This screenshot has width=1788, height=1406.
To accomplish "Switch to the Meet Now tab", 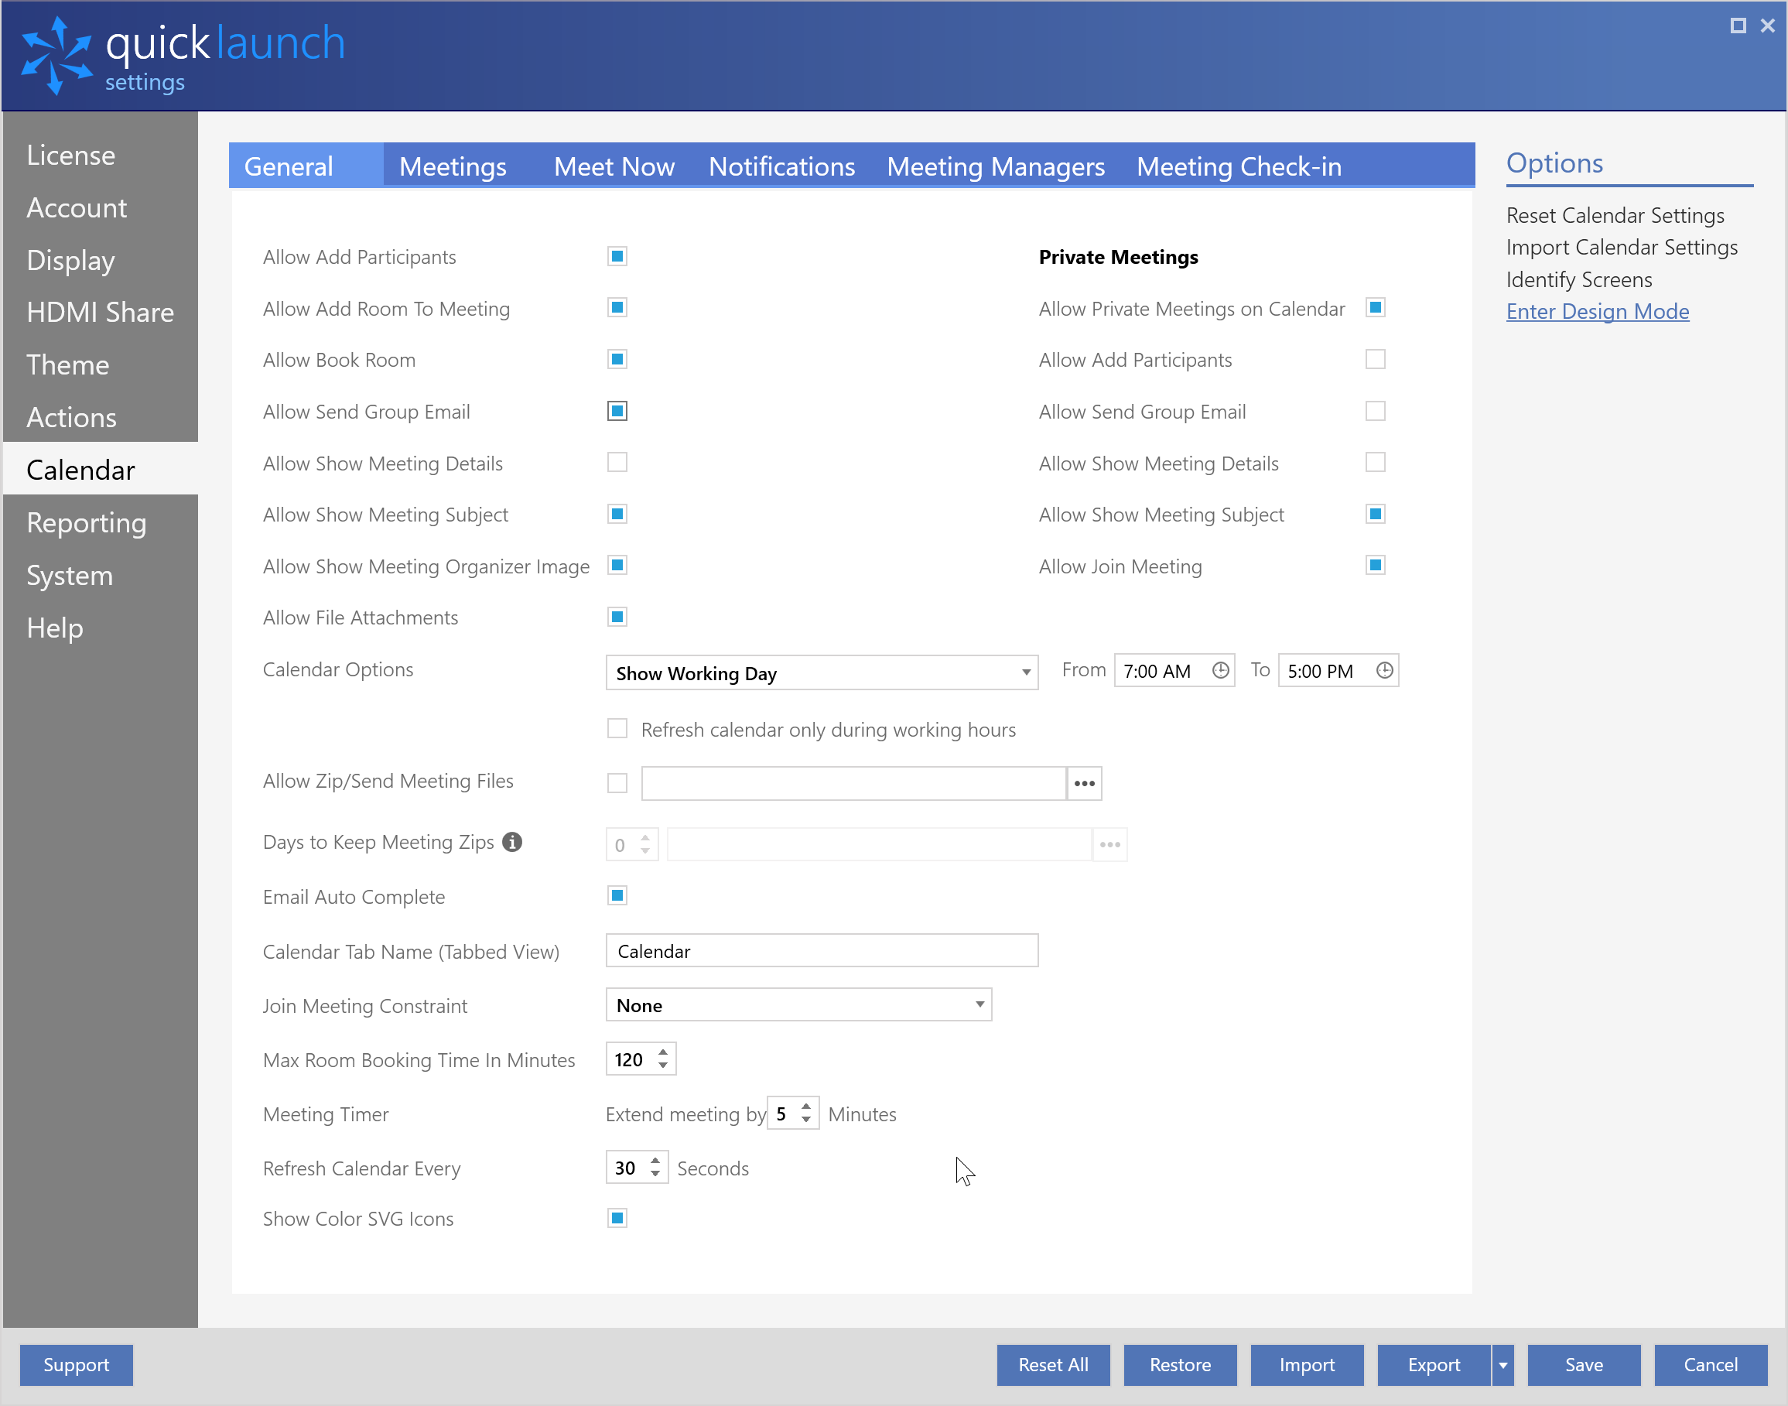I will [x=614, y=167].
